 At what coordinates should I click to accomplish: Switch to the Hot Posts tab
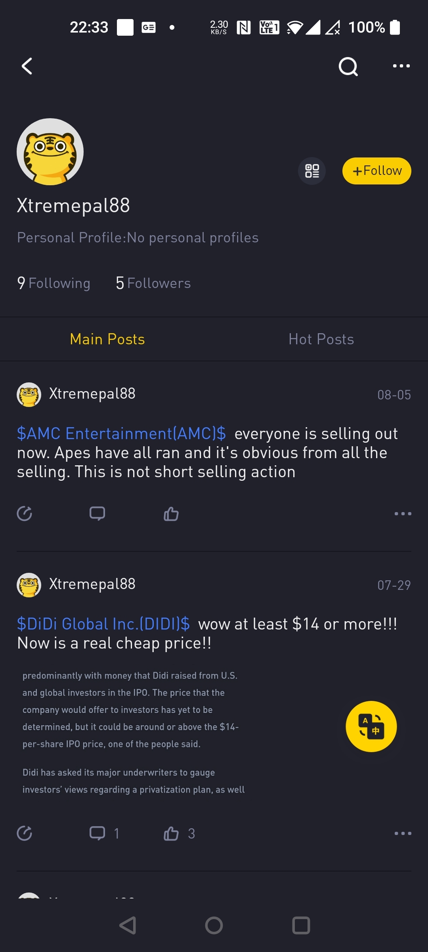321,339
